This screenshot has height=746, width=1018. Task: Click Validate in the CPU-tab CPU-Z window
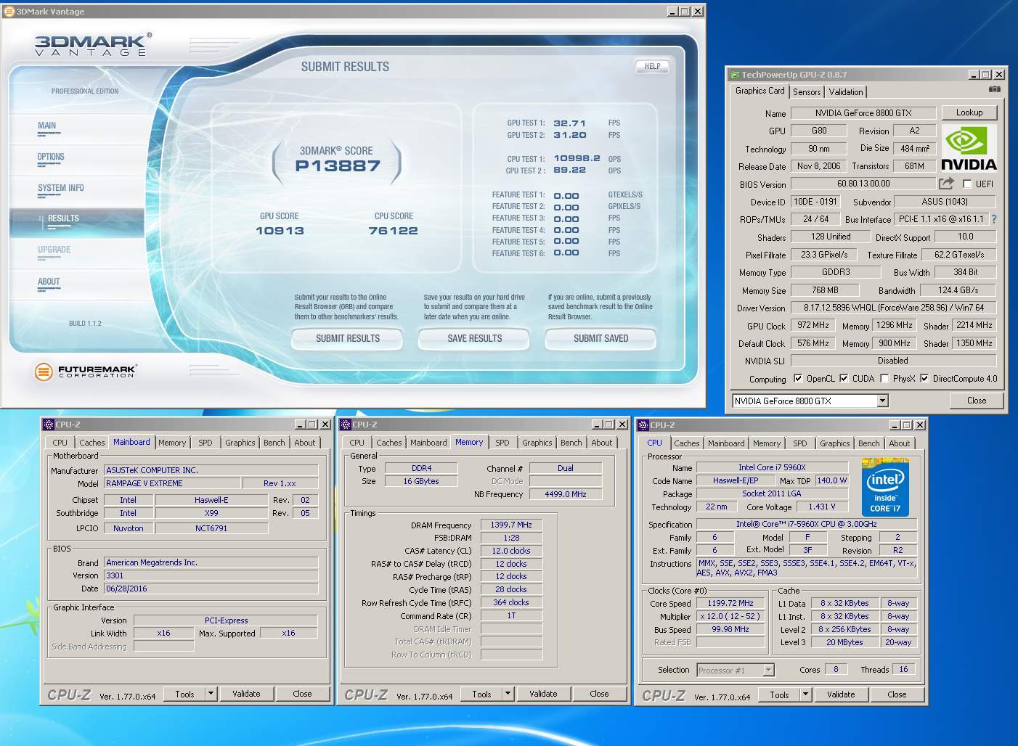(x=841, y=694)
